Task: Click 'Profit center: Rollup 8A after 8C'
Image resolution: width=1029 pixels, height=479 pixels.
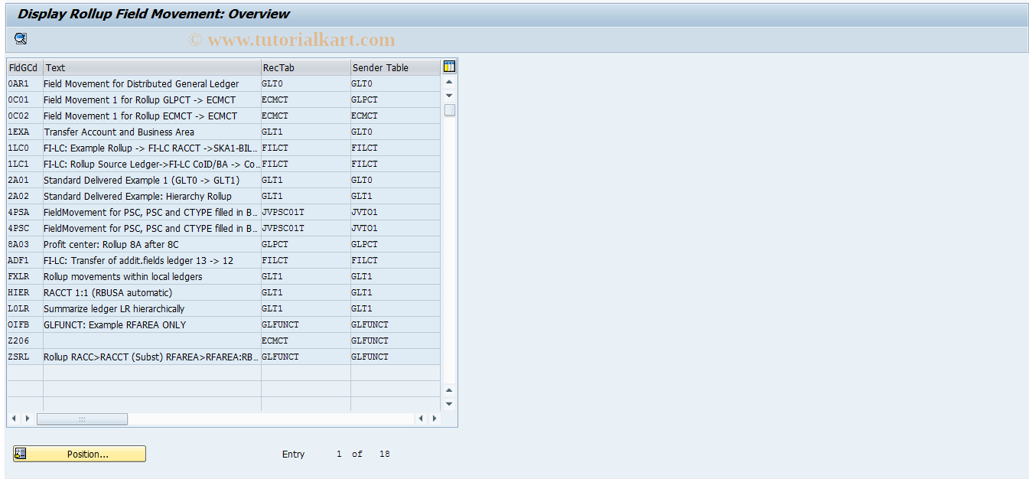Action: tap(111, 244)
